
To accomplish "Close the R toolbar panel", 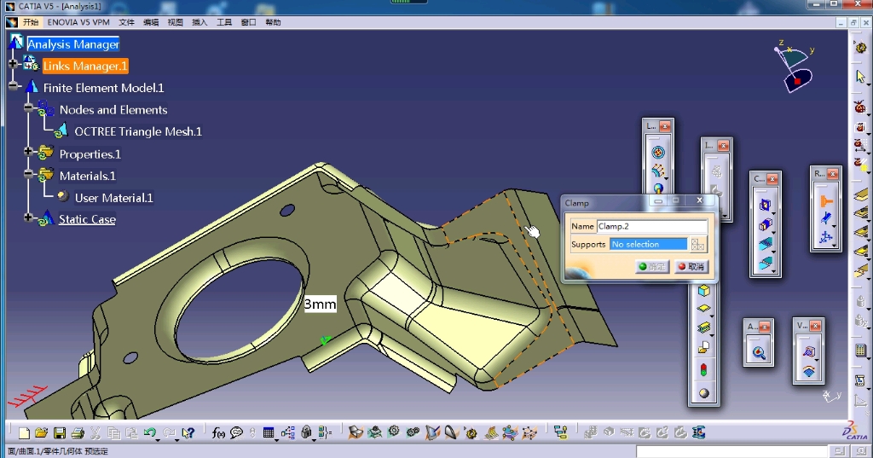I will click(832, 174).
